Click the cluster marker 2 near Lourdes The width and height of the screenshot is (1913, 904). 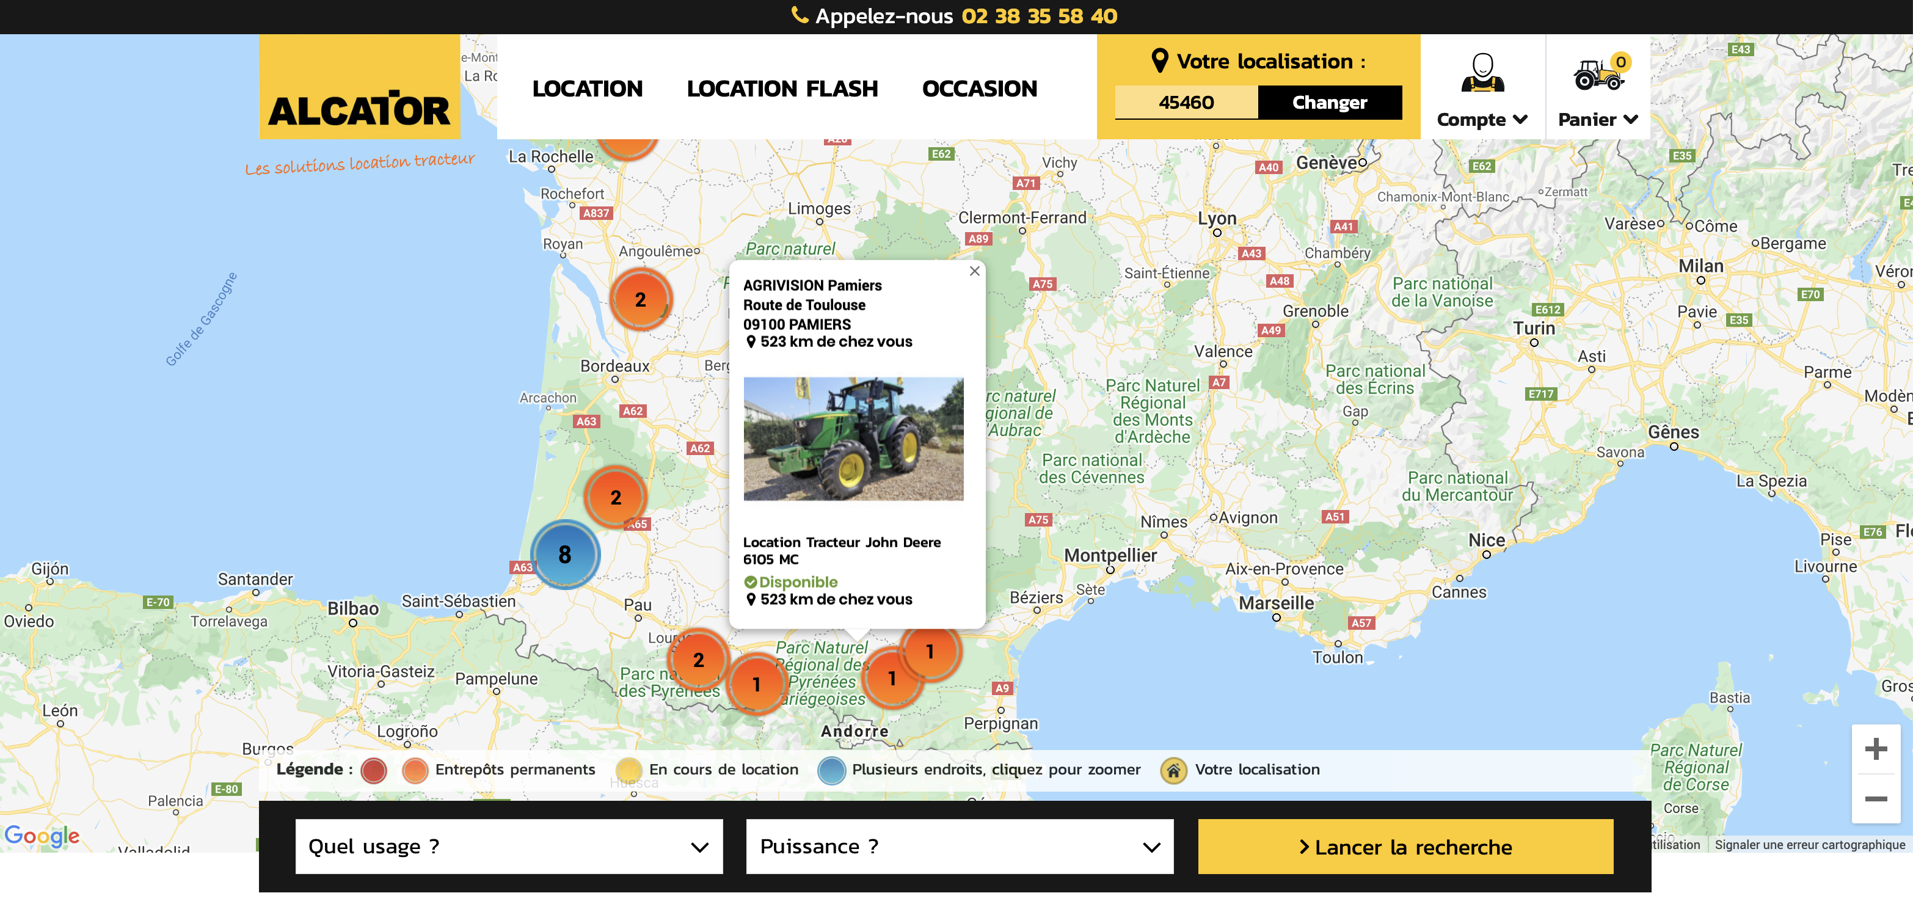click(x=698, y=659)
